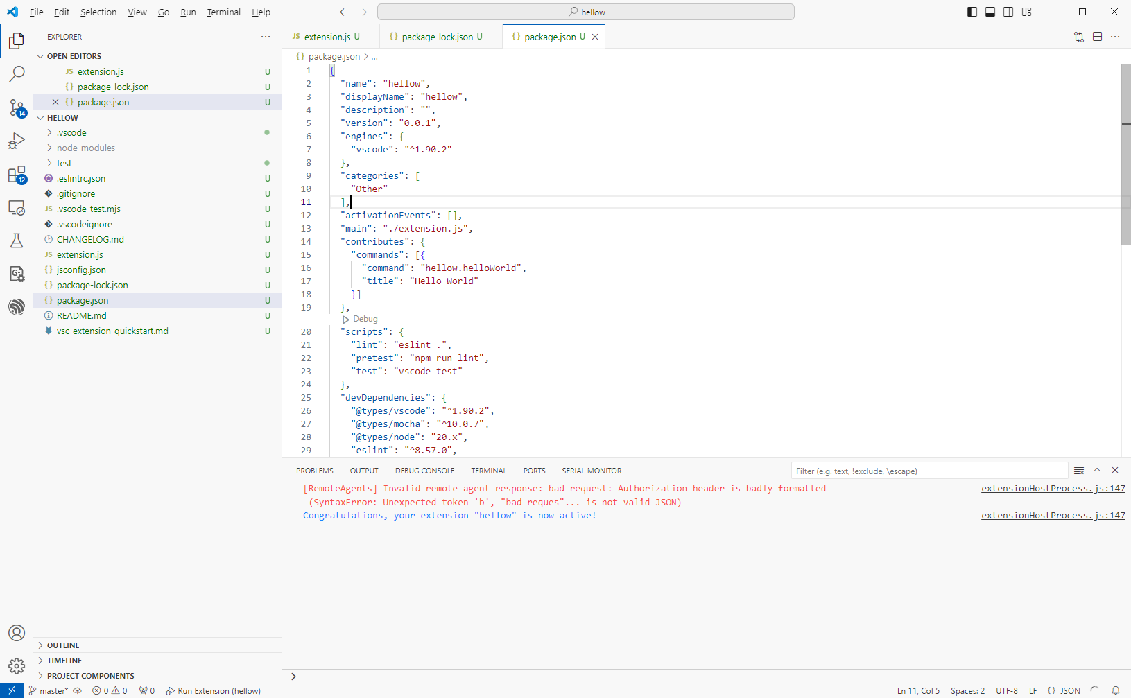Screen dimensions: 1131x698
Task: Close package.json in Open Editors list
Action: 55,102
